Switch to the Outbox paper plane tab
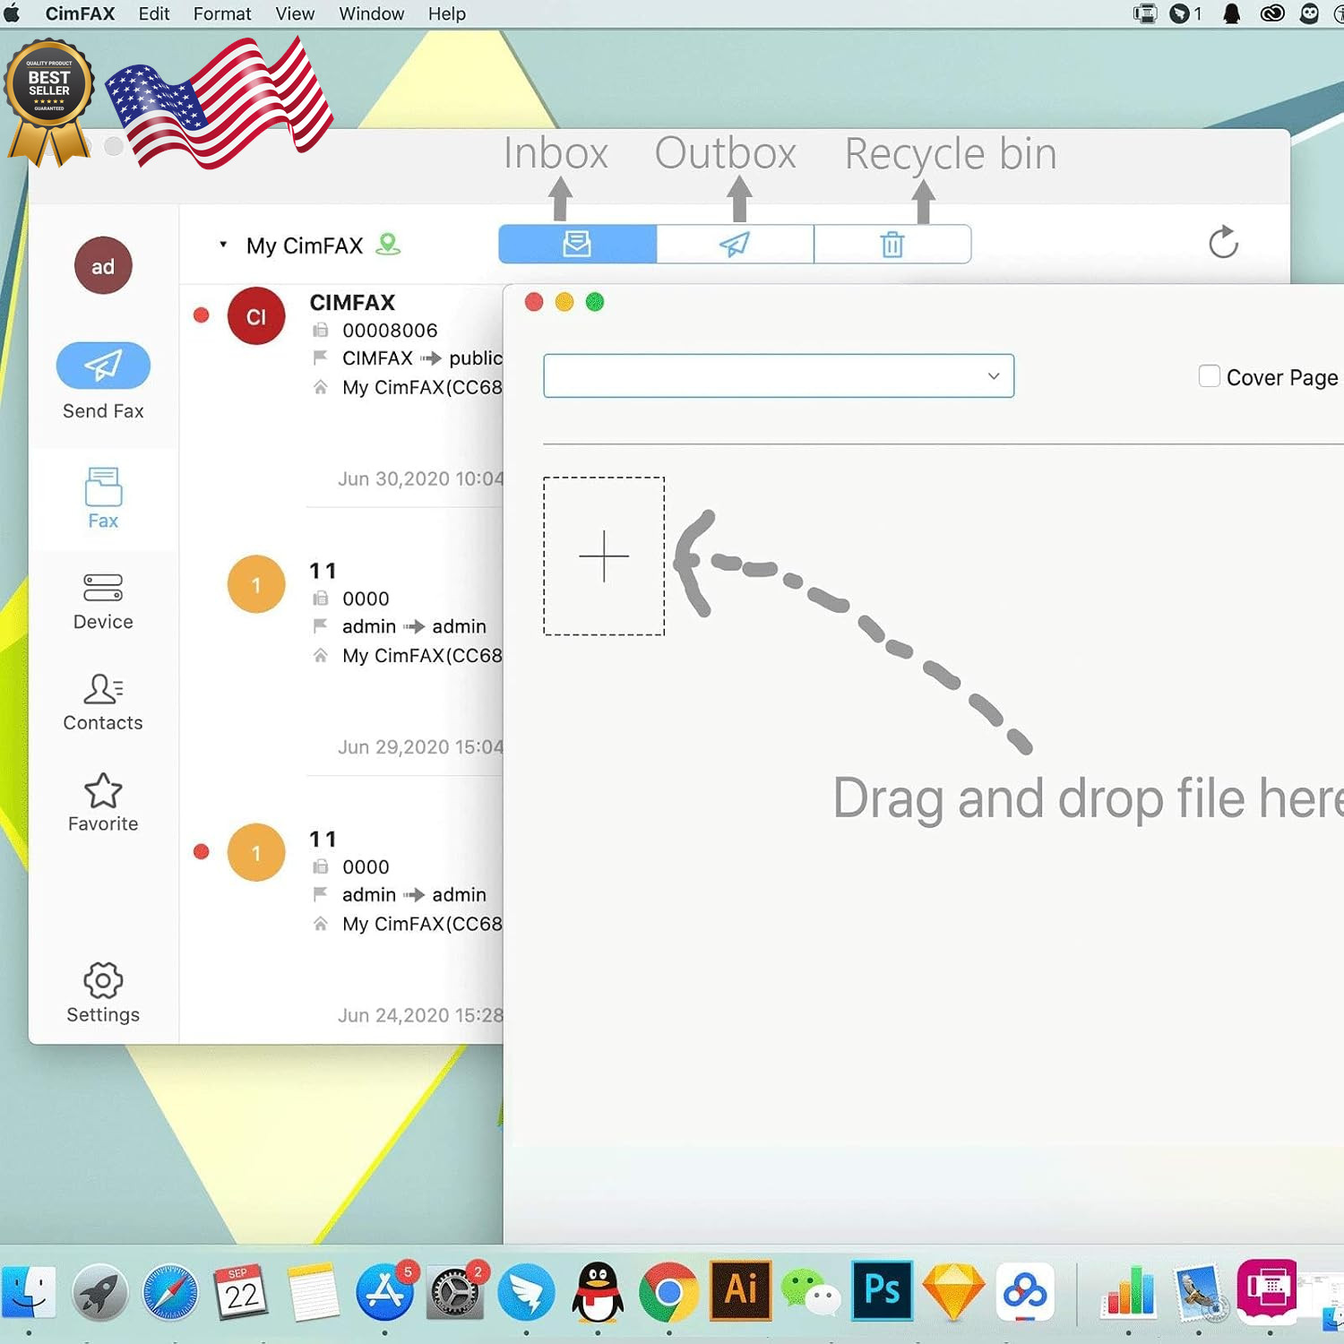This screenshot has height=1344, width=1344. [735, 244]
